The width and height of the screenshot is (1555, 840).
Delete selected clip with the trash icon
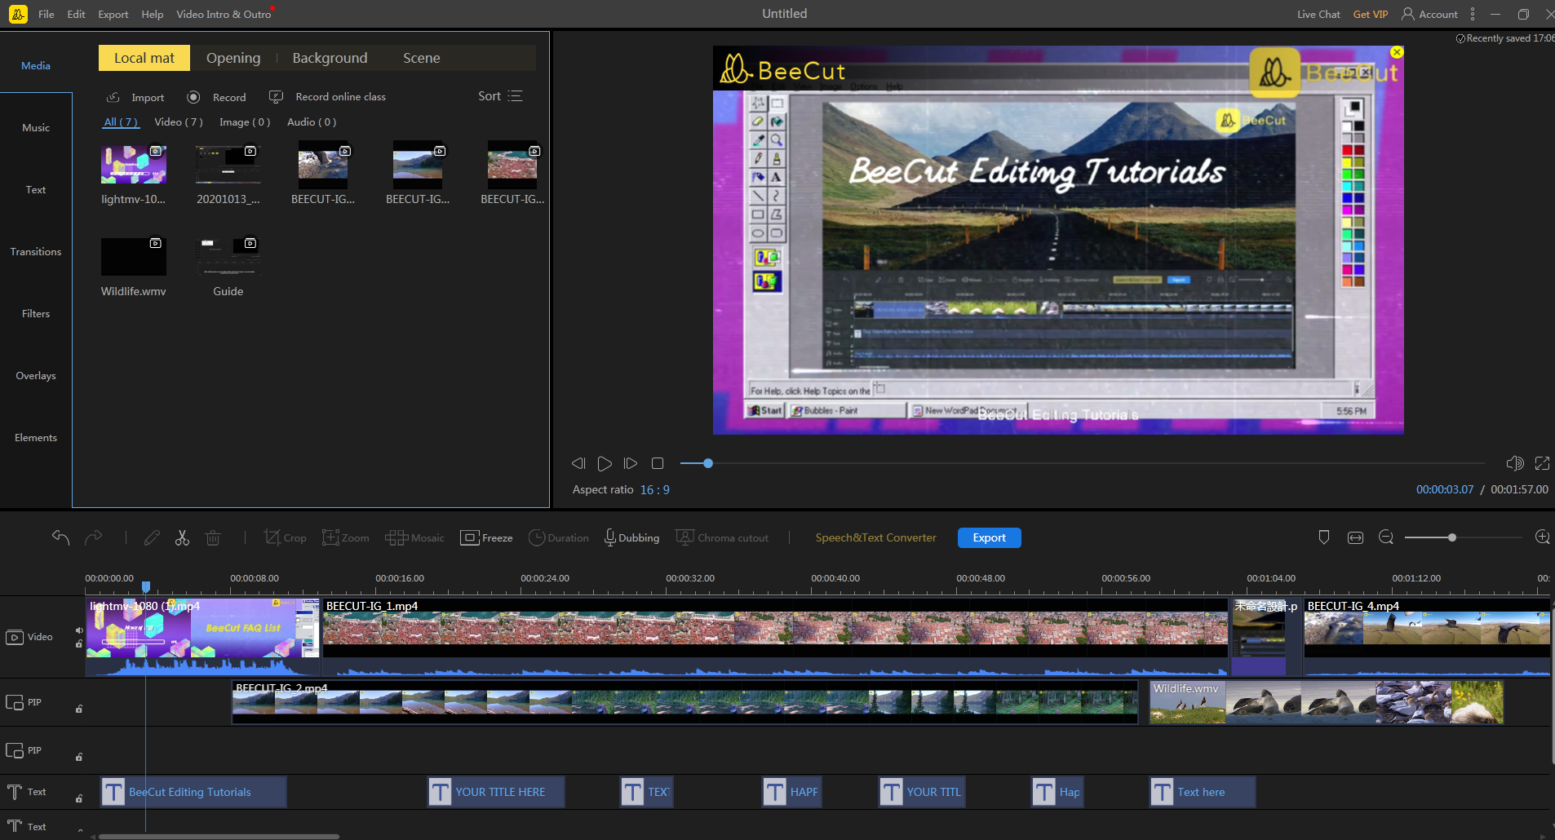pyautogui.click(x=213, y=537)
